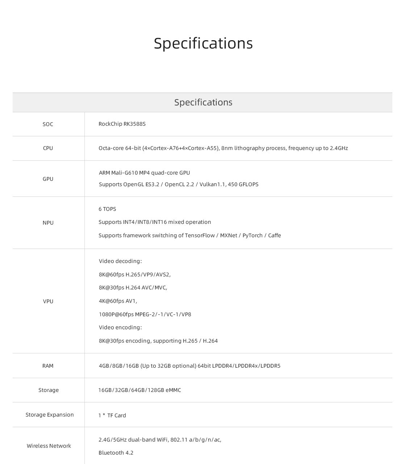Select the GPU row label
The width and height of the screenshot is (405, 464).
click(x=48, y=179)
